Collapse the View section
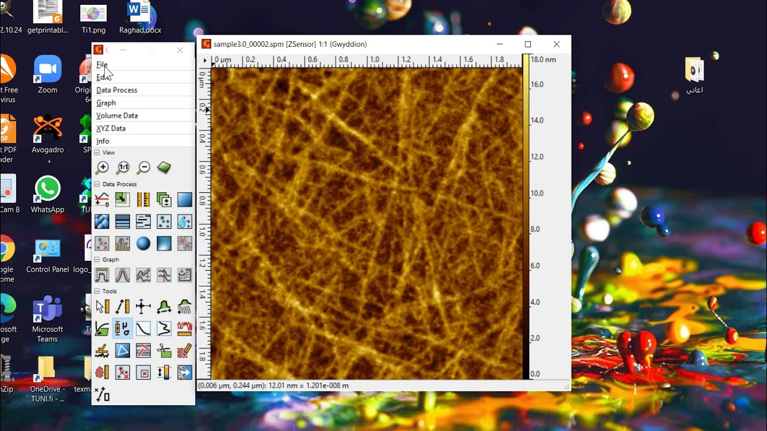767x431 pixels. 97,153
